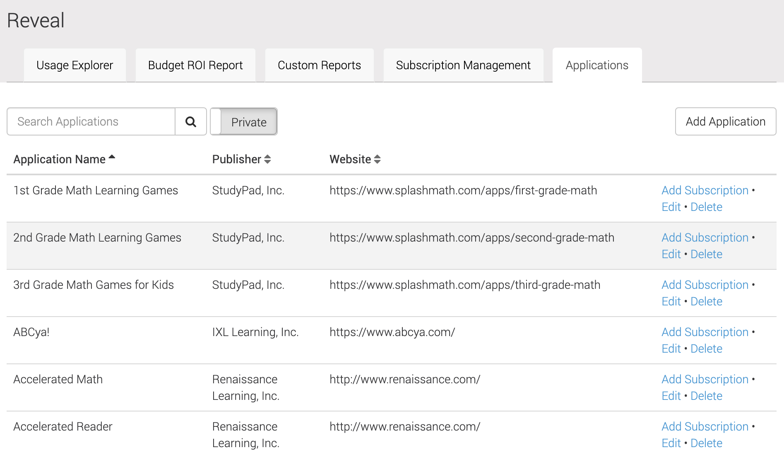Delete 2nd Grade Math Learning Games
Image resolution: width=784 pixels, height=455 pixels.
706,254
